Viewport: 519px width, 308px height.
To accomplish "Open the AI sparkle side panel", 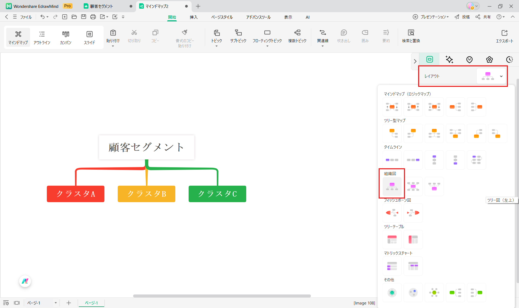I will click(449, 60).
